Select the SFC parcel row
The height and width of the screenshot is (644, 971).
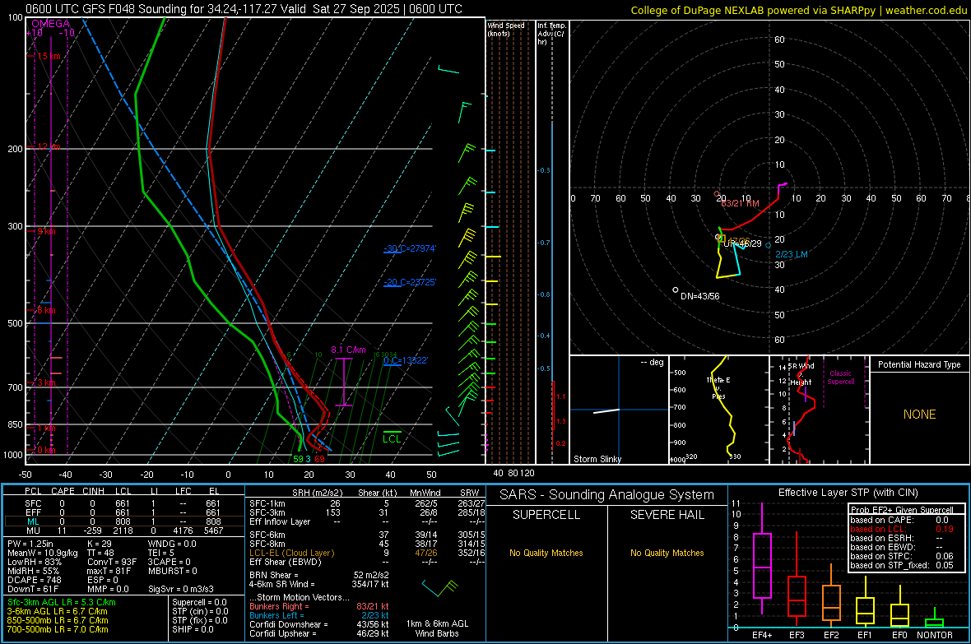124,503
